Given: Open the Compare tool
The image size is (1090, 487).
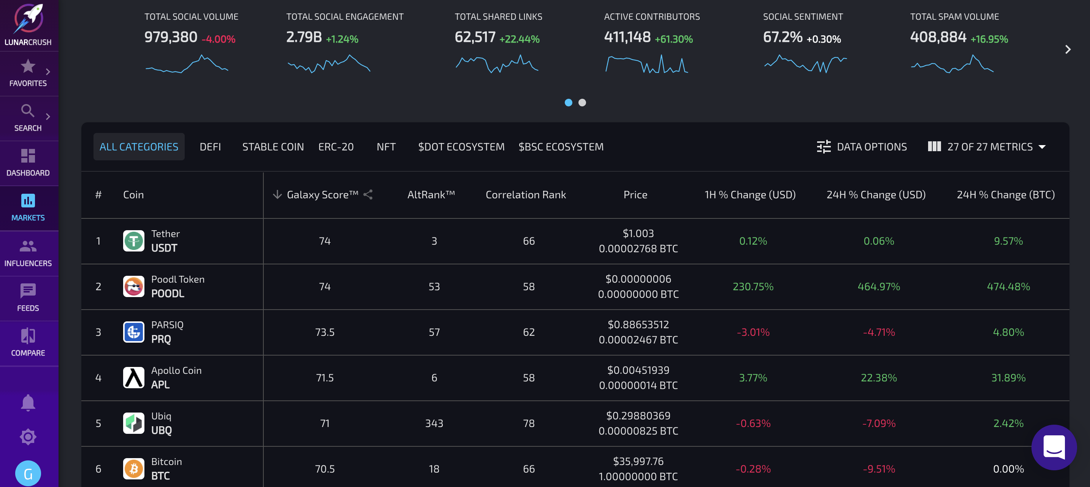Looking at the screenshot, I should (x=28, y=343).
